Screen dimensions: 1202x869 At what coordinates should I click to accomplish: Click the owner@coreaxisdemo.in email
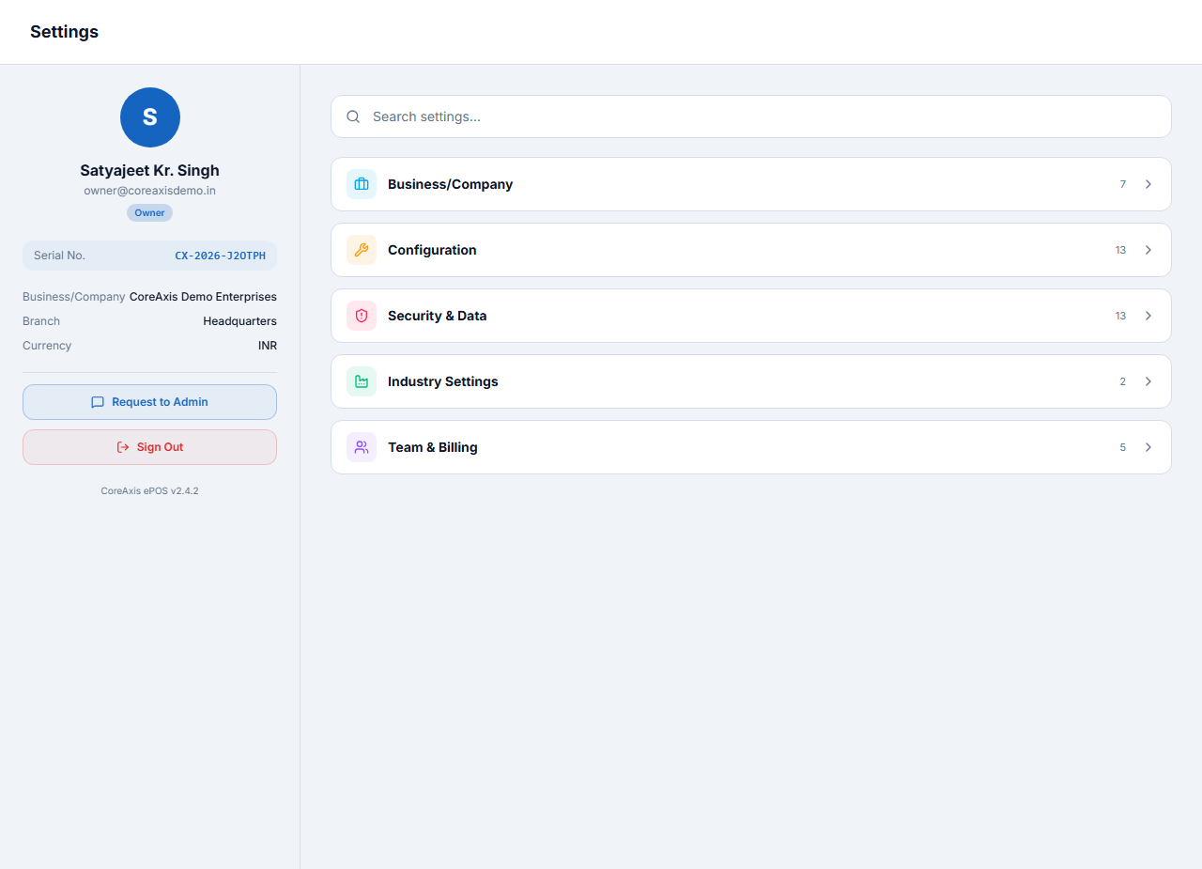(x=149, y=191)
